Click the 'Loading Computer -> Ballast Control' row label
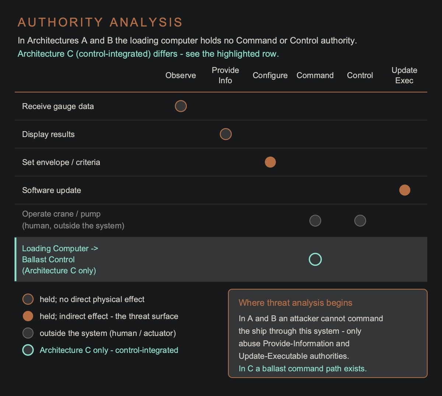 (60, 259)
